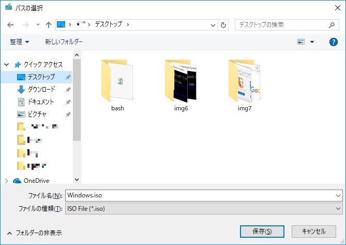This screenshot has width=346, height=245.
Task: Click the sidebar scrollbar thumb
Action: pos(77,100)
